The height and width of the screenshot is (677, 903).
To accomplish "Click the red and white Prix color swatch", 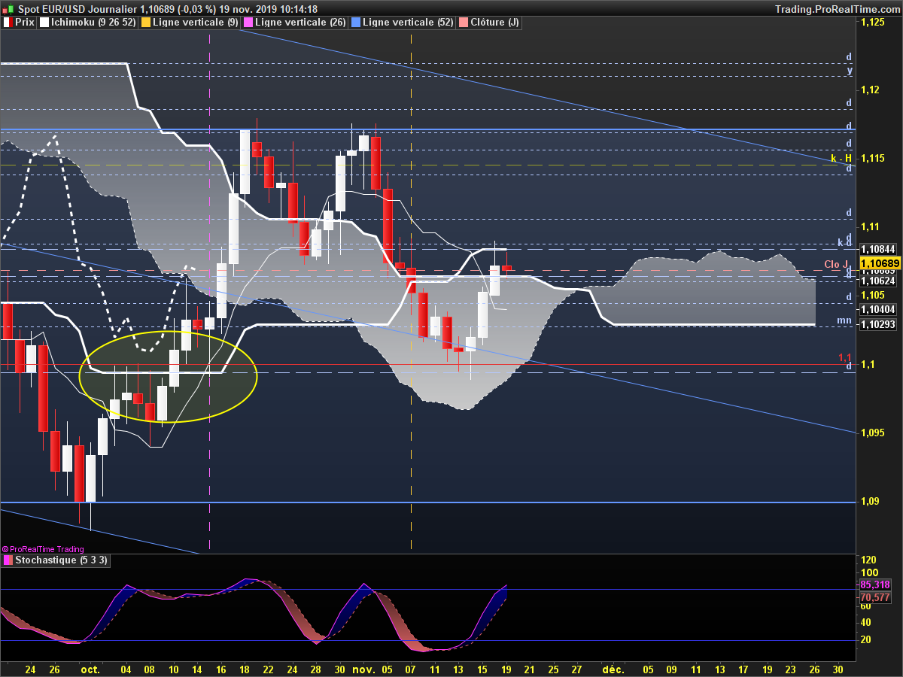I will point(8,23).
